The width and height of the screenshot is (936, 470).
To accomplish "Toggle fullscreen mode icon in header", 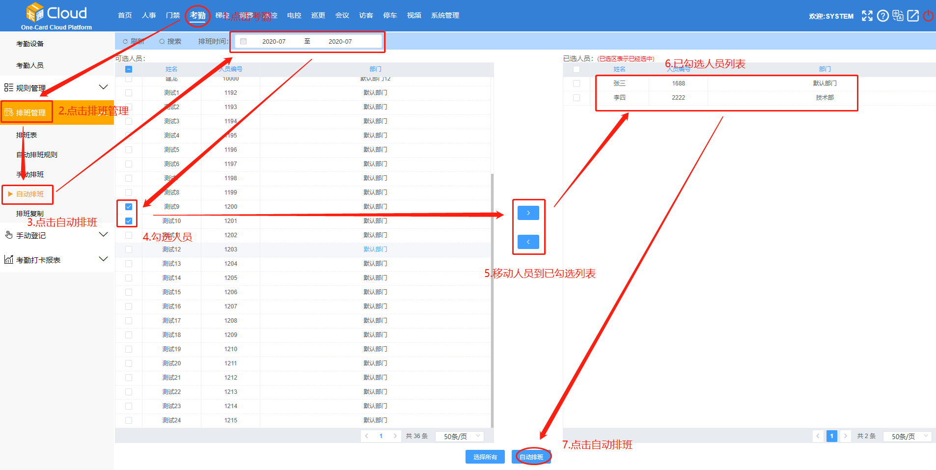I will tap(867, 16).
